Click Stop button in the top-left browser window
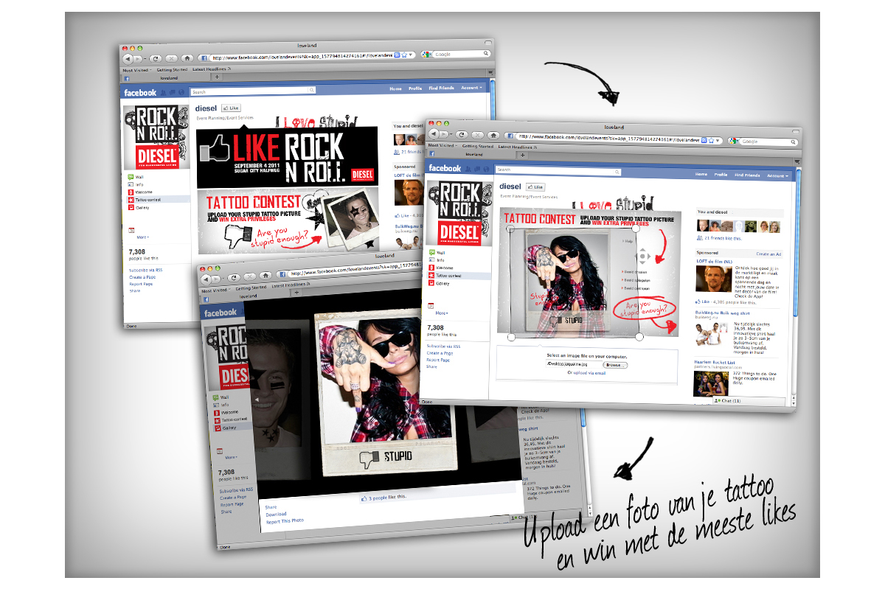This screenshot has width=885, height=589. (171, 57)
